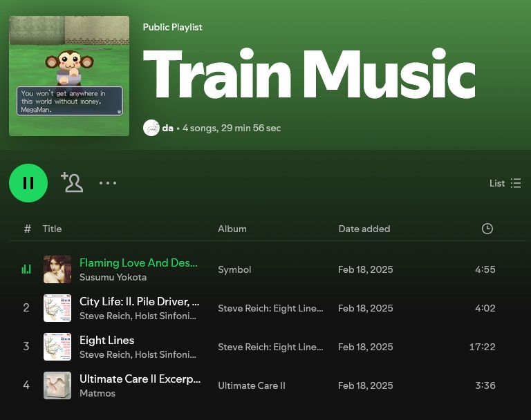
Task: Invite collaborators to the playlist
Action: point(72,182)
